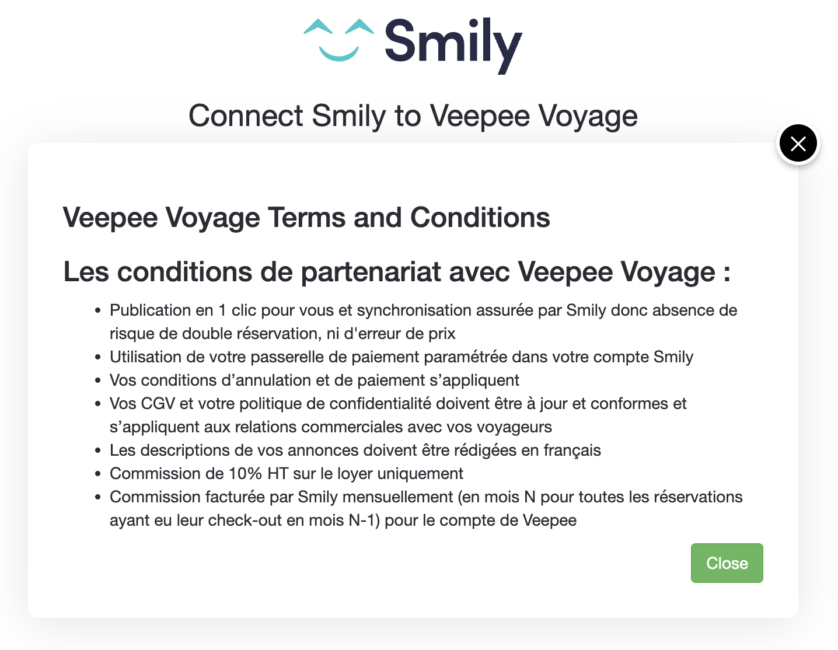The width and height of the screenshot is (838, 650).
Task: Click the 'Les conditions de partenariat avec Veepee Voyage' heading
Action: [397, 272]
